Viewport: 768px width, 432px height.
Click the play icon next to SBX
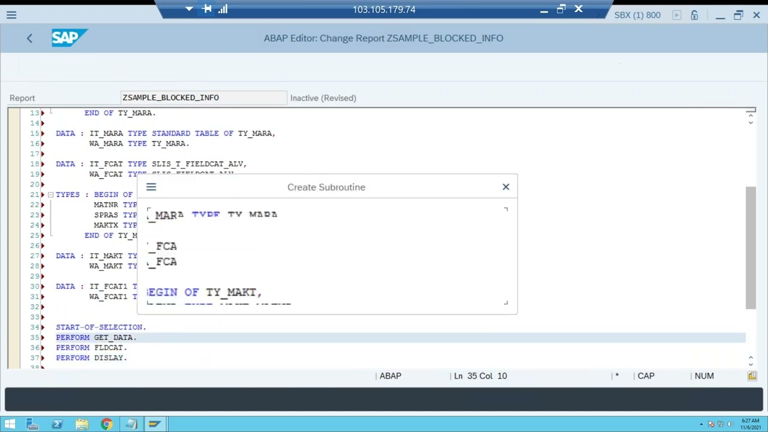tap(677, 15)
